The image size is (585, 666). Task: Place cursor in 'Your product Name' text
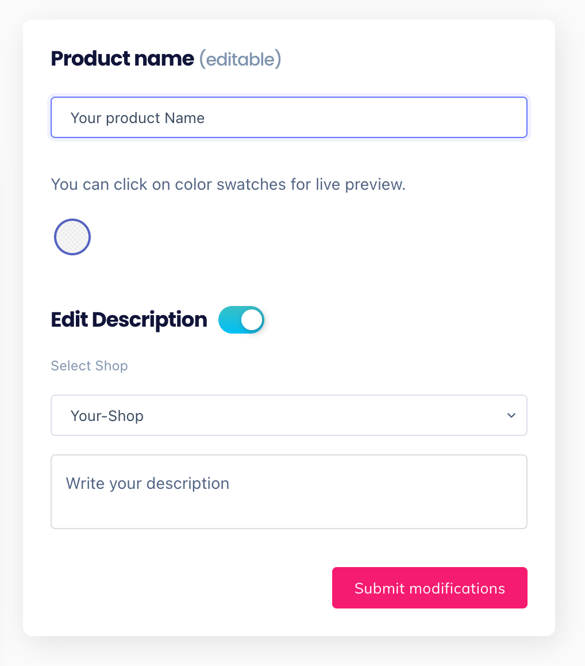coord(137,118)
